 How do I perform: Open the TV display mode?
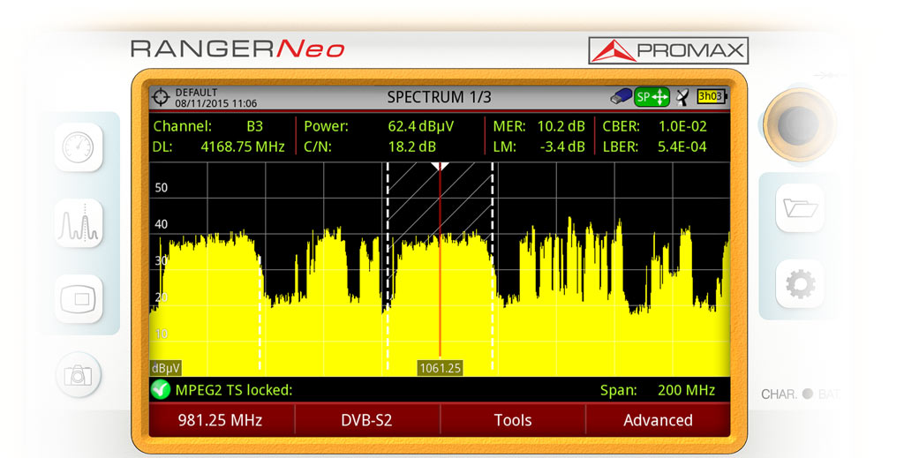click(x=79, y=299)
